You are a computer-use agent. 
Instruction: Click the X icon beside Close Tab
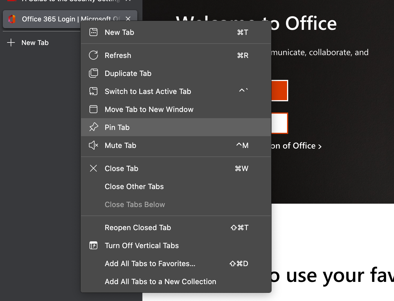point(93,169)
